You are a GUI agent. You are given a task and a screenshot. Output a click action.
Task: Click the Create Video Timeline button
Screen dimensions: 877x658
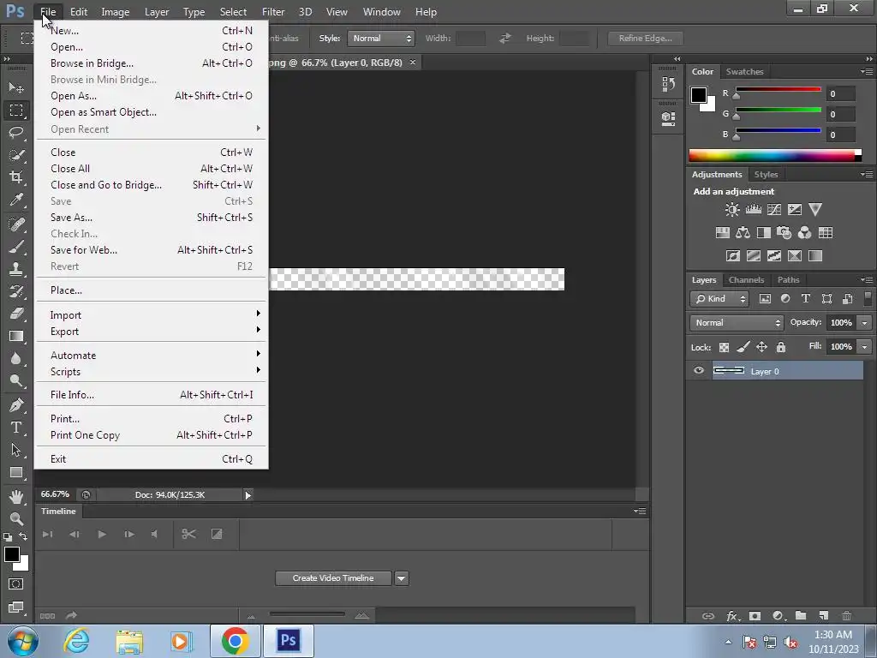click(x=333, y=578)
